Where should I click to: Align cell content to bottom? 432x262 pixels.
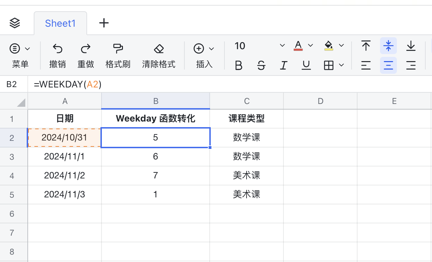411,46
